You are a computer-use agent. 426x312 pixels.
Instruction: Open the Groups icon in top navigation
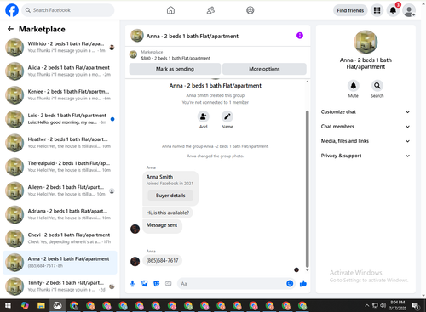[x=250, y=10]
